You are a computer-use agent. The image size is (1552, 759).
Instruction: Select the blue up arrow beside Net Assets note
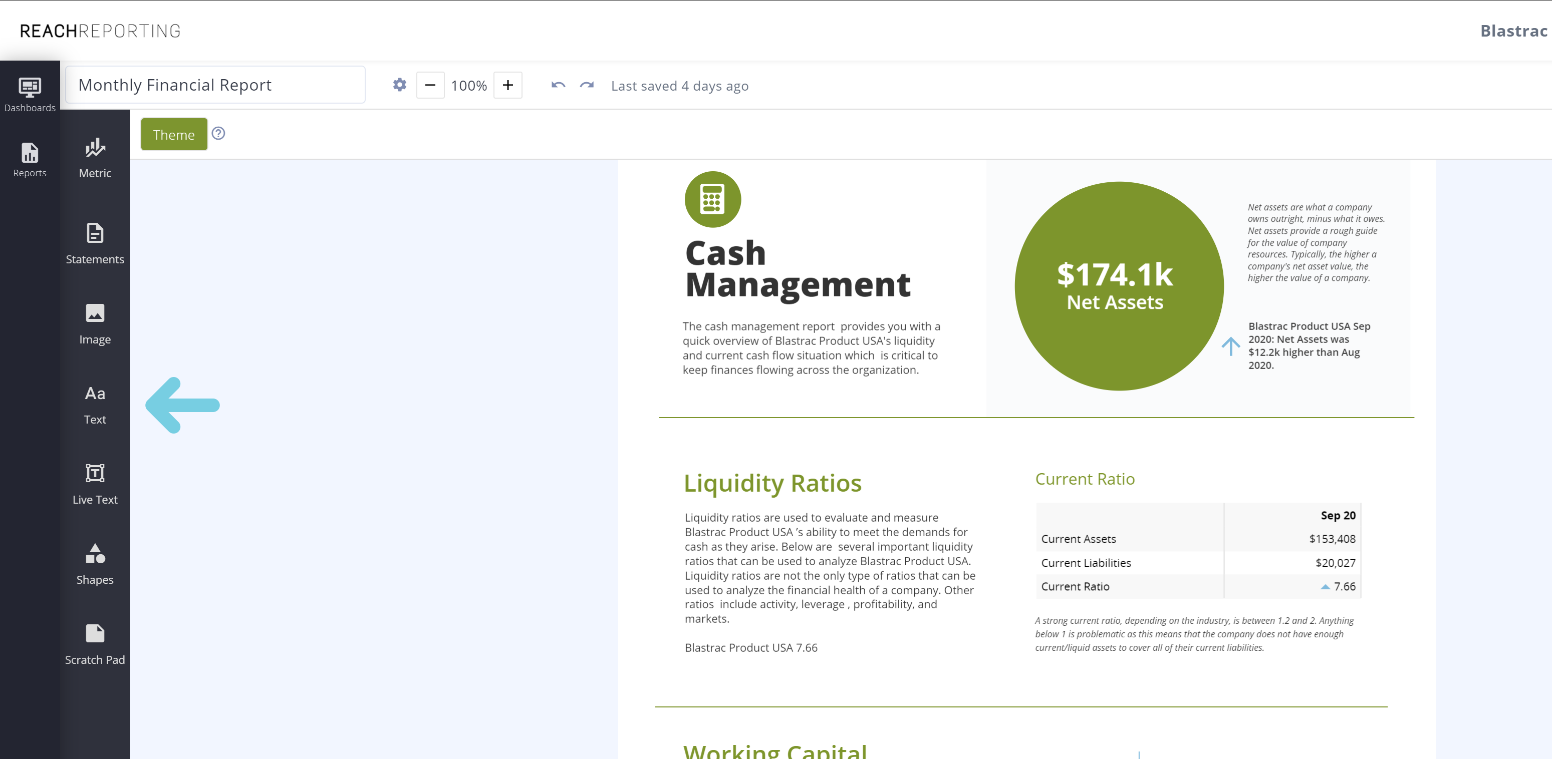pos(1230,346)
